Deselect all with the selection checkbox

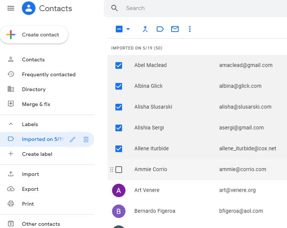click(x=119, y=29)
